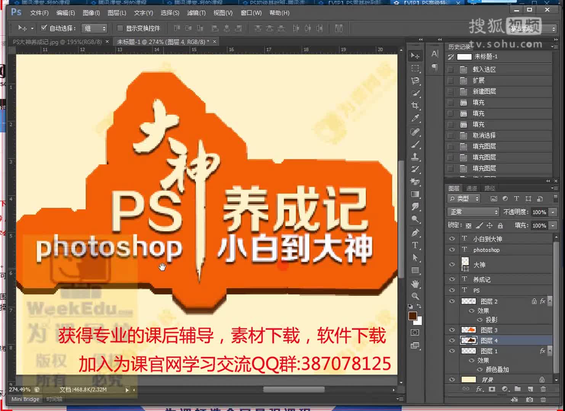Open the Character panel icon
Image resolution: width=565 pixels, height=411 pixels.
coord(435,54)
